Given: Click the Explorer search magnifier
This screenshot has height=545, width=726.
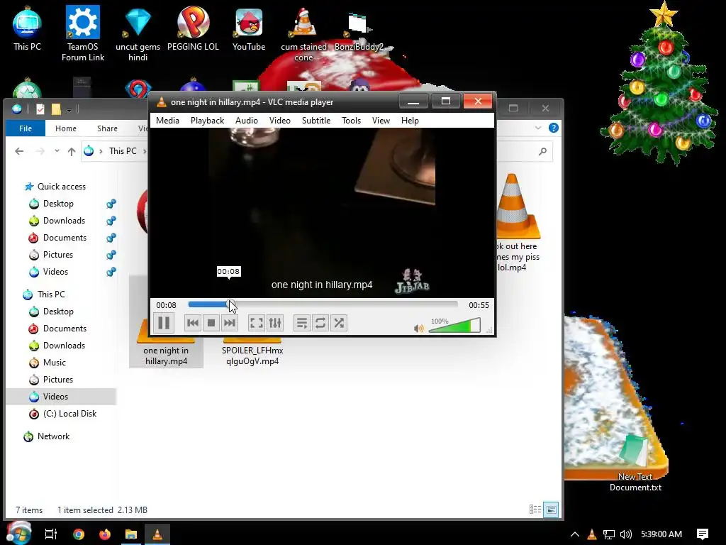Looking at the screenshot, I should tap(542, 151).
